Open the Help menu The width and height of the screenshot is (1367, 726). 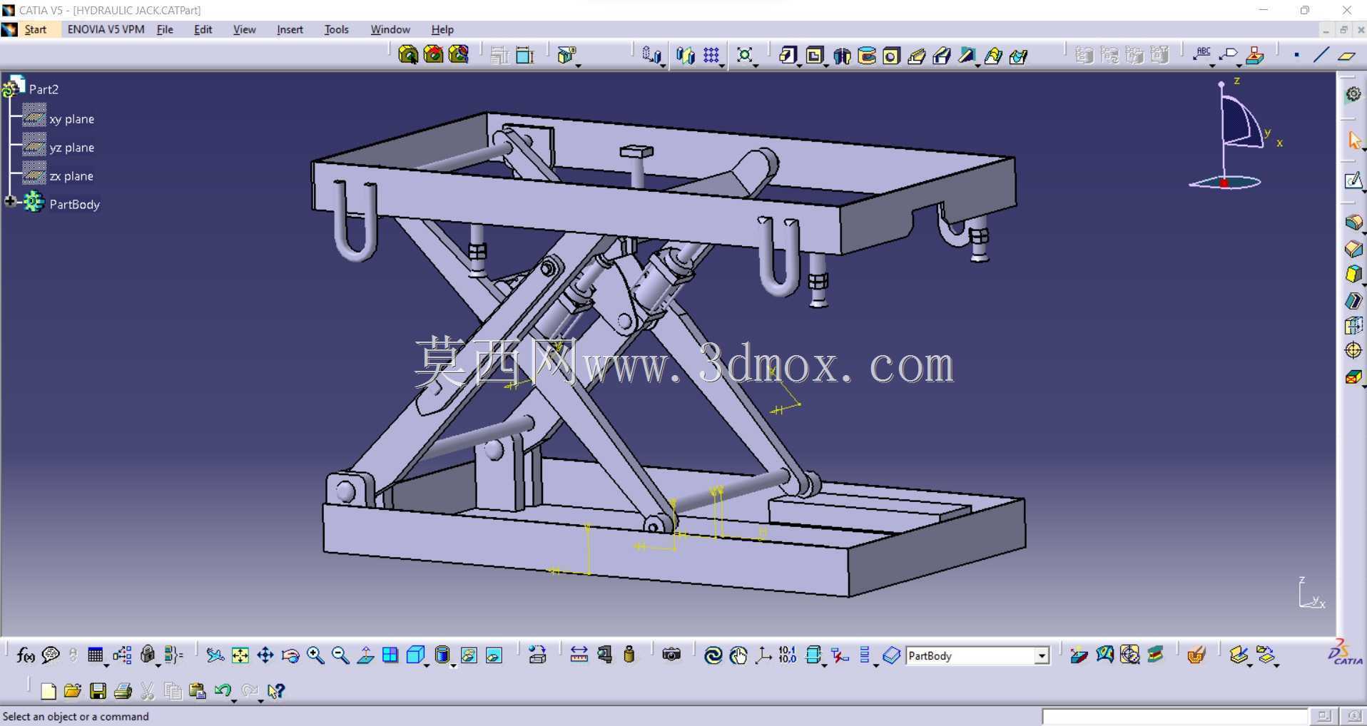point(442,29)
